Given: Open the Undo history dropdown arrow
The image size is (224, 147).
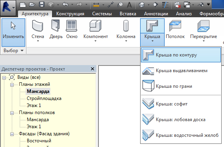Looking at the screenshot, I should click(x=72, y=5).
